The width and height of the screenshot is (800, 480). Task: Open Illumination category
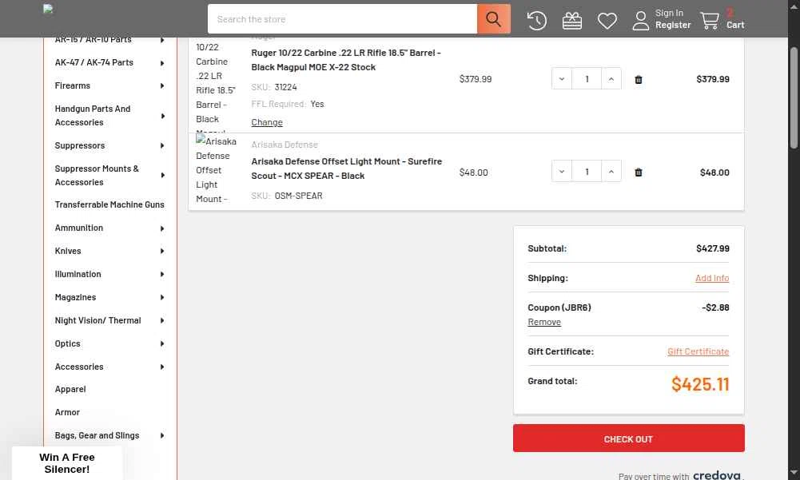tap(78, 274)
